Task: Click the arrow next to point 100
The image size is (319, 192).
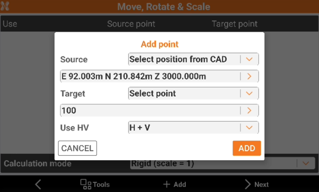Action: (249, 110)
